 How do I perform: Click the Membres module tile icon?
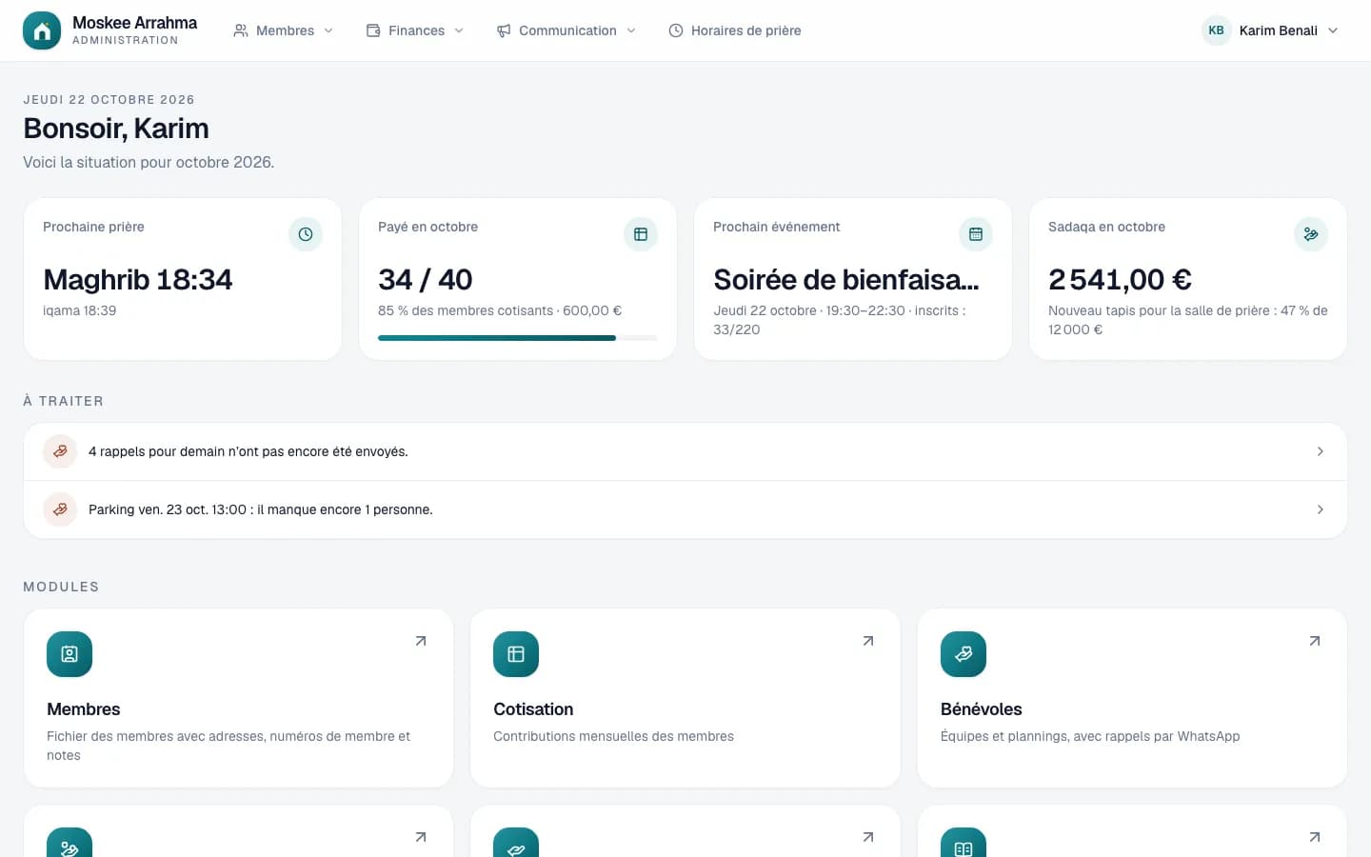coord(70,654)
